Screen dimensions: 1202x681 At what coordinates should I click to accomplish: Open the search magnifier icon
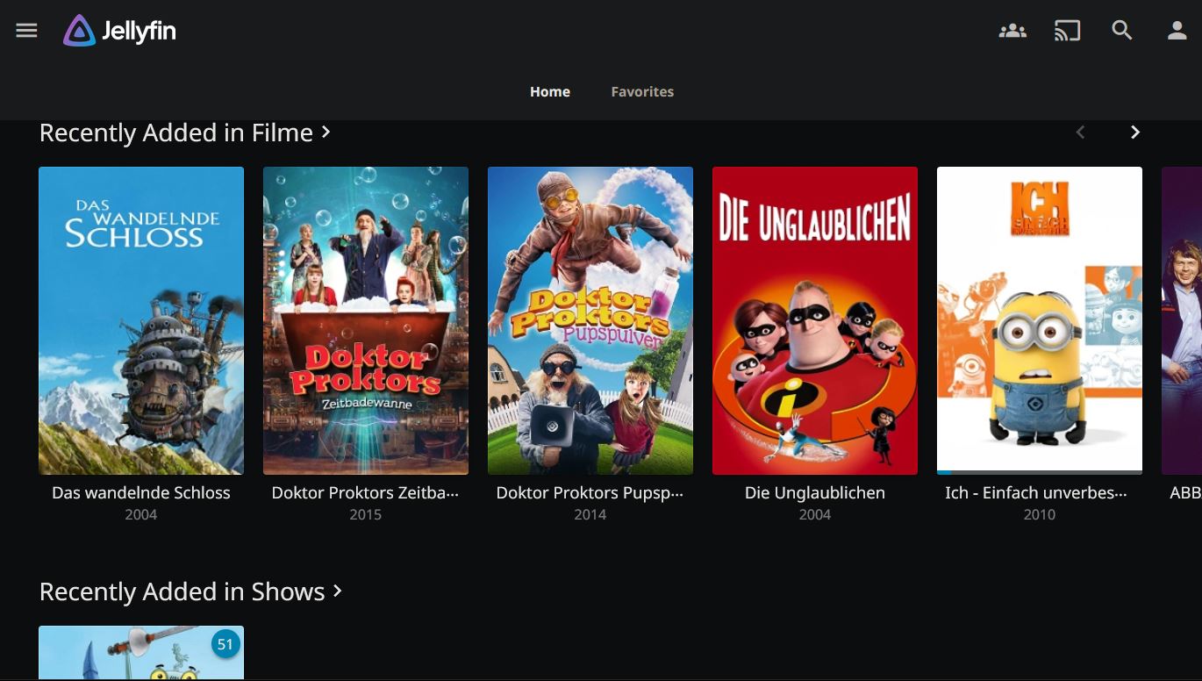pos(1122,31)
